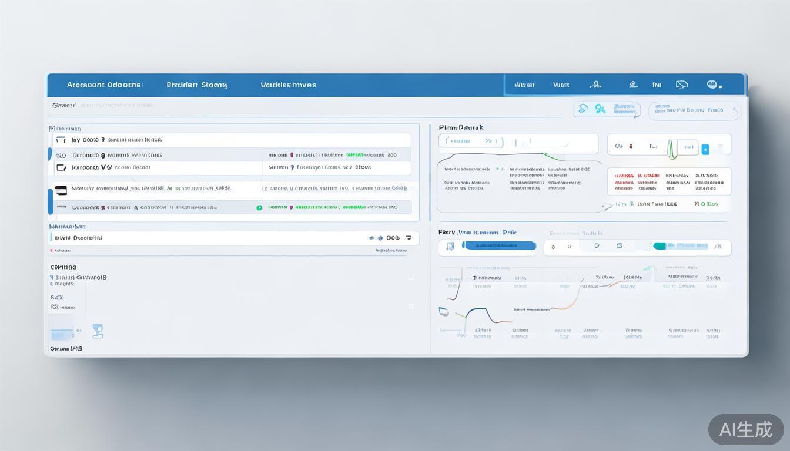Click the pill-shaped button at top right
The width and height of the screenshot is (790, 451).
(693, 110)
